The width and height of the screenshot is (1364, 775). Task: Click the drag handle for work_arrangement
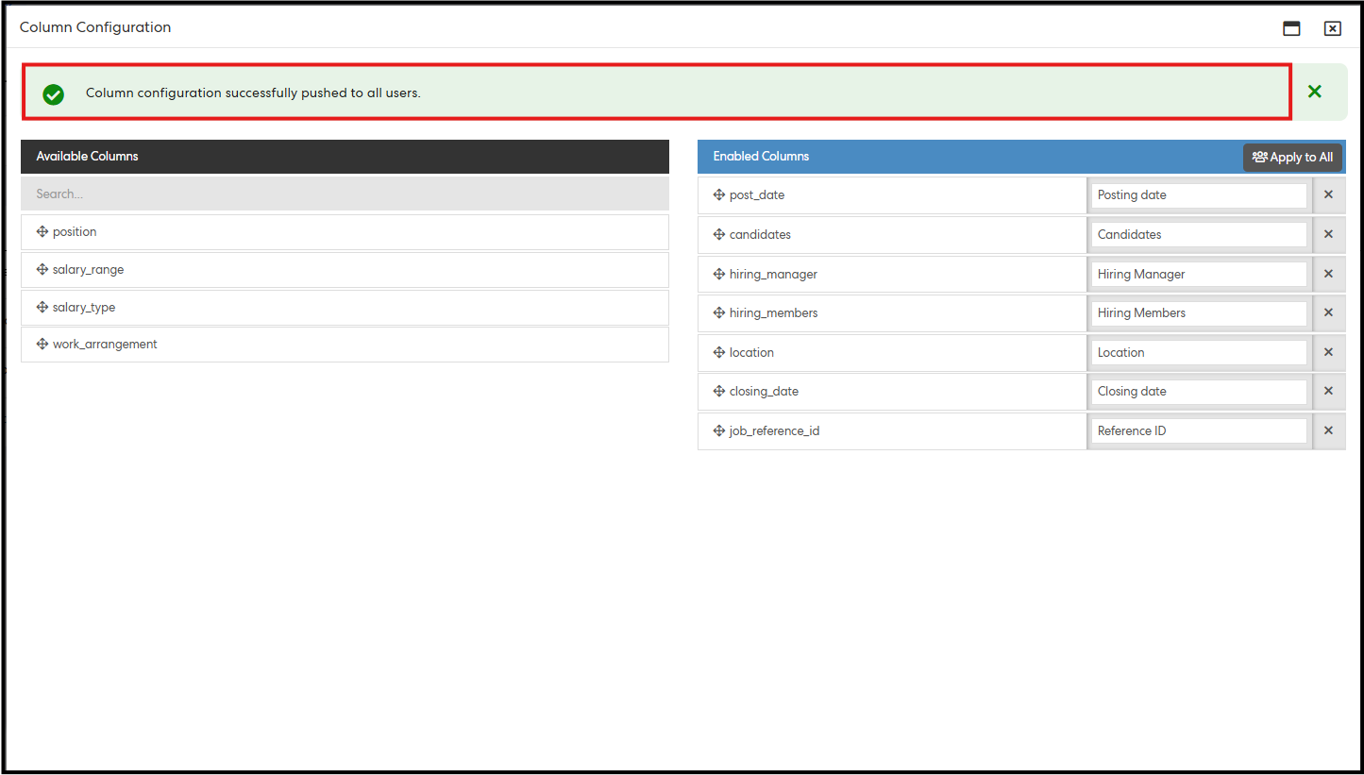[42, 345]
